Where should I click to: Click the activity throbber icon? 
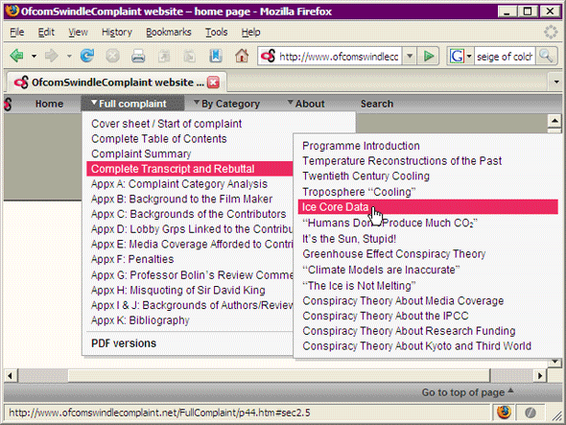tap(551, 32)
